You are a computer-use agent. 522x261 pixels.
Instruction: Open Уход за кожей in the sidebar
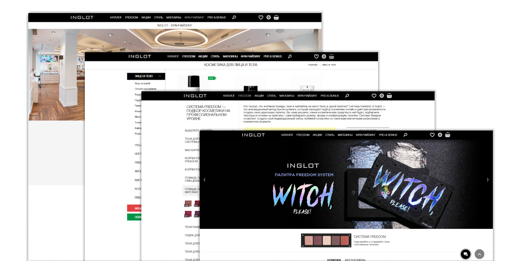pyautogui.click(x=142, y=83)
